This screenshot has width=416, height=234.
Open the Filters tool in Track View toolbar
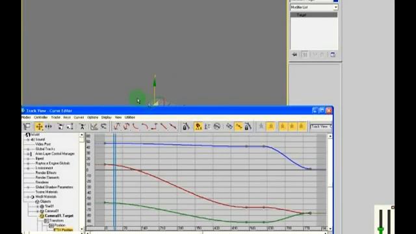[27, 127]
